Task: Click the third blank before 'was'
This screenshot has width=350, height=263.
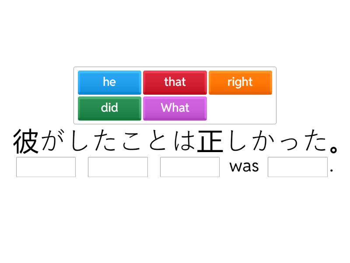Action: 190,167
